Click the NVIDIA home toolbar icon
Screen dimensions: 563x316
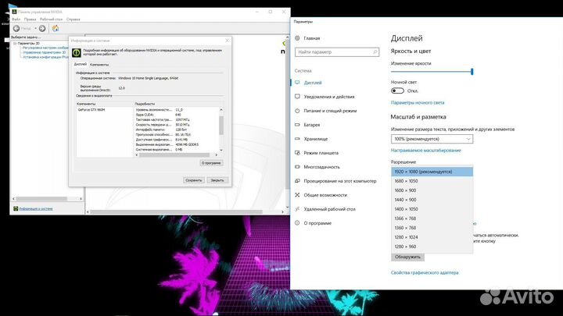tap(55, 28)
